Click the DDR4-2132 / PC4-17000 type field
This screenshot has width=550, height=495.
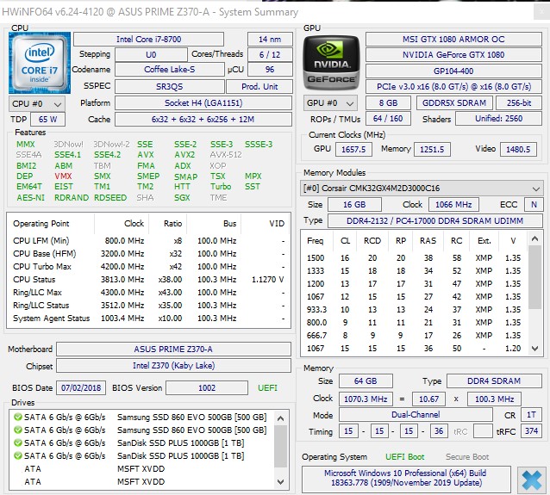(x=435, y=221)
